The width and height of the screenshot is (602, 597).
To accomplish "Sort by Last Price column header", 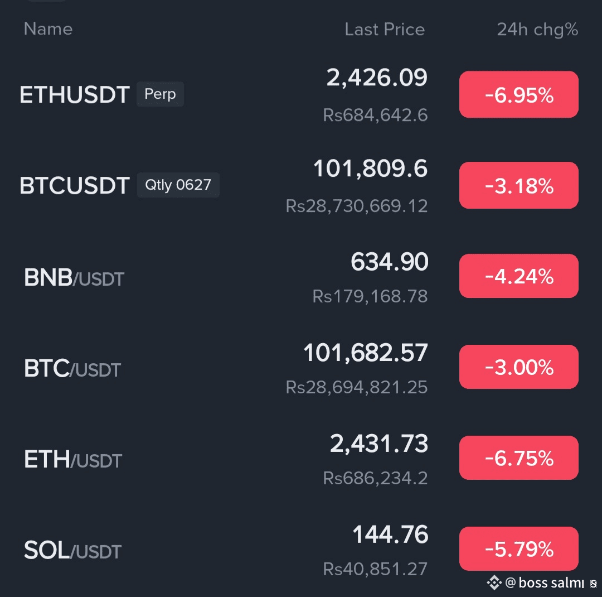I will tap(385, 30).
